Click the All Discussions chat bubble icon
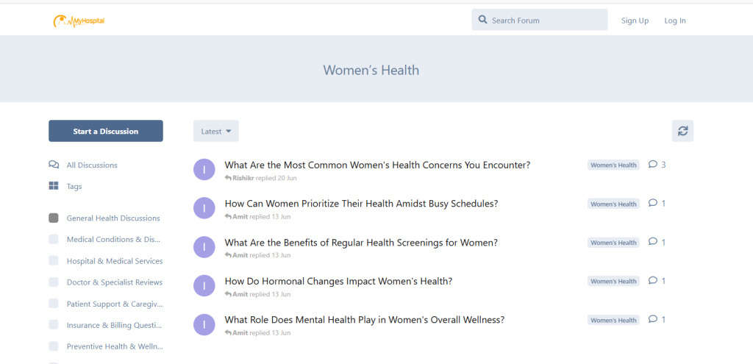Viewport: 753px width, 364px height. point(54,165)
